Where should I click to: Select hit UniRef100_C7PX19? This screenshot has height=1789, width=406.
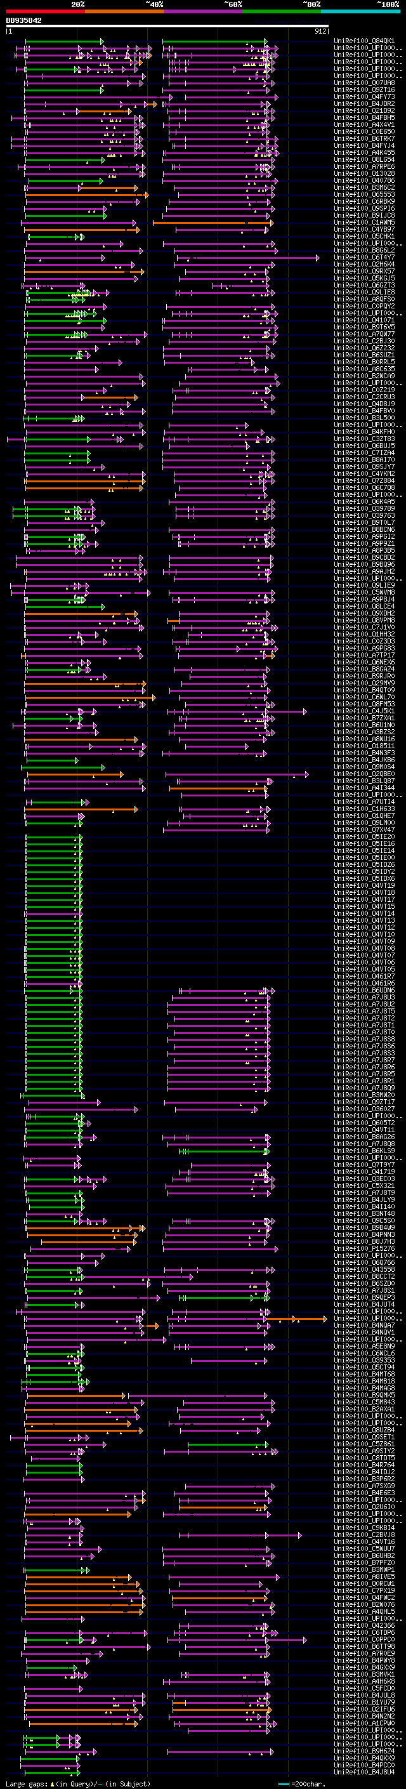(x=364, y=1590)
